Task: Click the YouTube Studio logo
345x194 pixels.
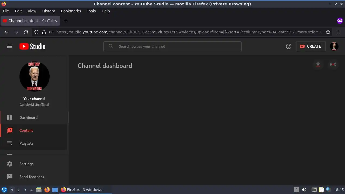Action: [x=32, y=46]
